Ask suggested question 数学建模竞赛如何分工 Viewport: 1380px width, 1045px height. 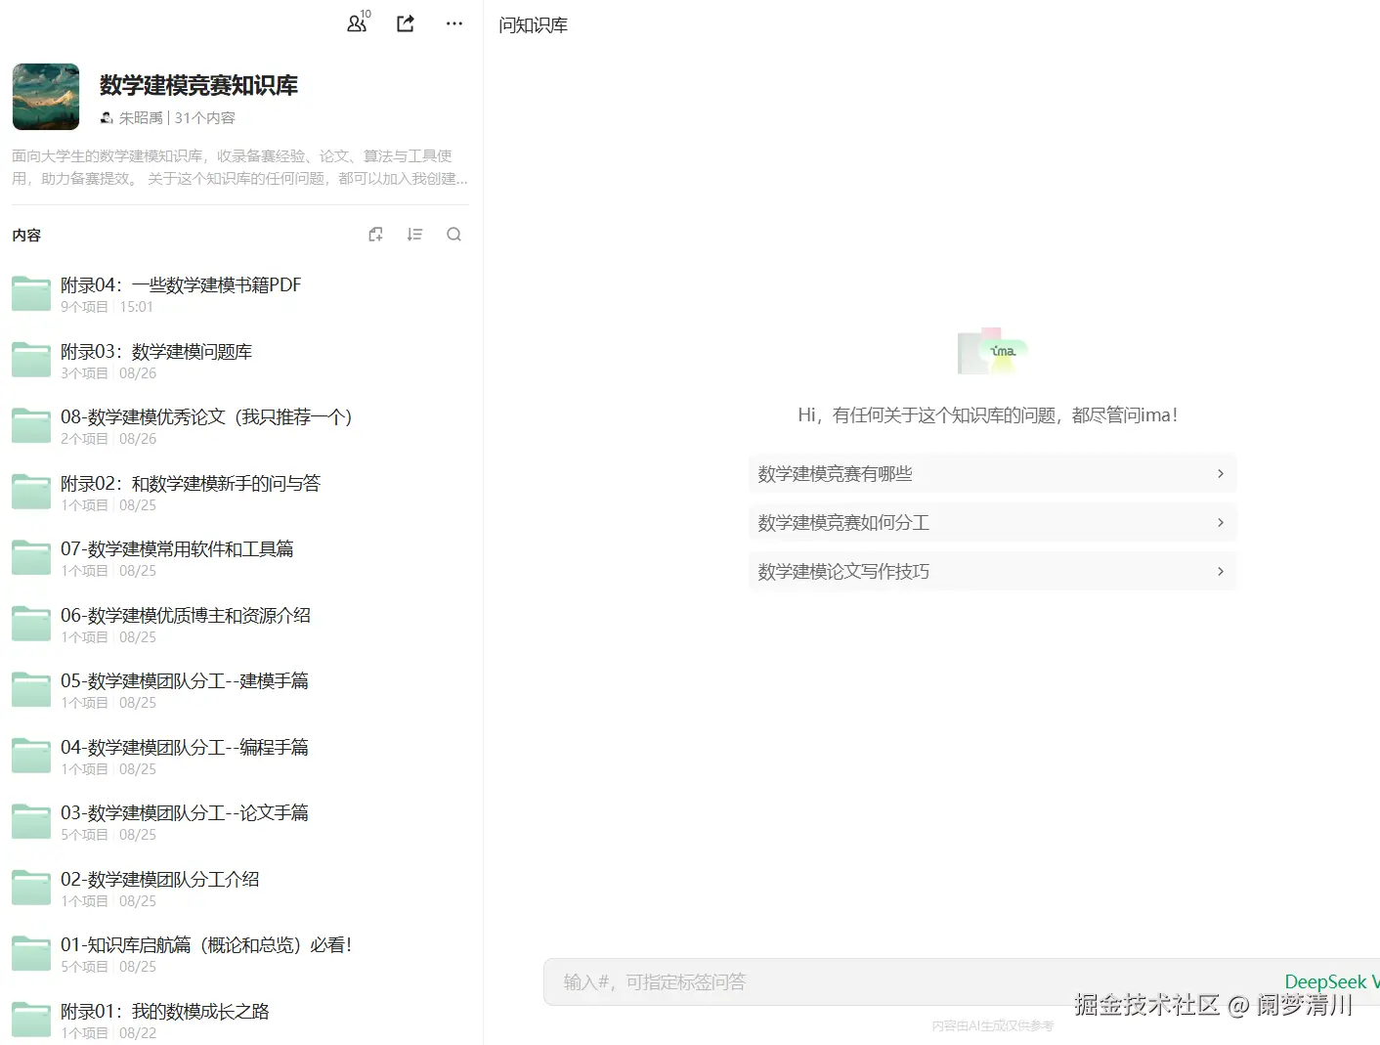click(992, 522)
